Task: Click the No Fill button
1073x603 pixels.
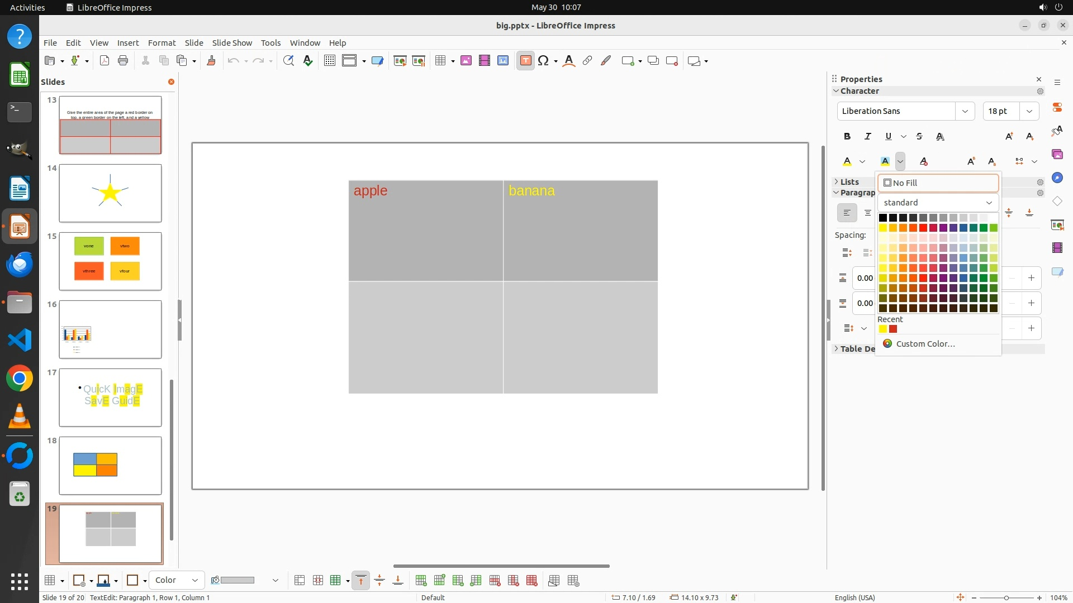Action: (x=938, y=183)
